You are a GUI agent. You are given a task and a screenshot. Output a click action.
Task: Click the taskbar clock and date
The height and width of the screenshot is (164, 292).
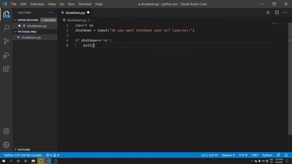tap(279, 161)
